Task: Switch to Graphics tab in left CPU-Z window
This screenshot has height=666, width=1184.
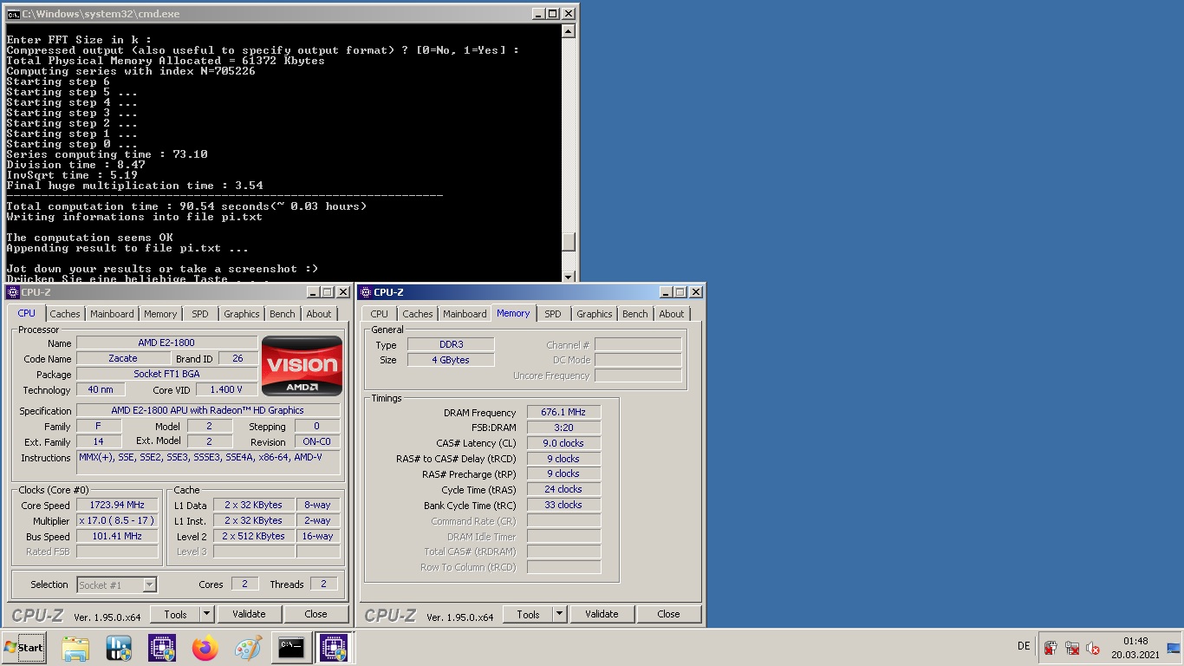Action: coord(242,314)
